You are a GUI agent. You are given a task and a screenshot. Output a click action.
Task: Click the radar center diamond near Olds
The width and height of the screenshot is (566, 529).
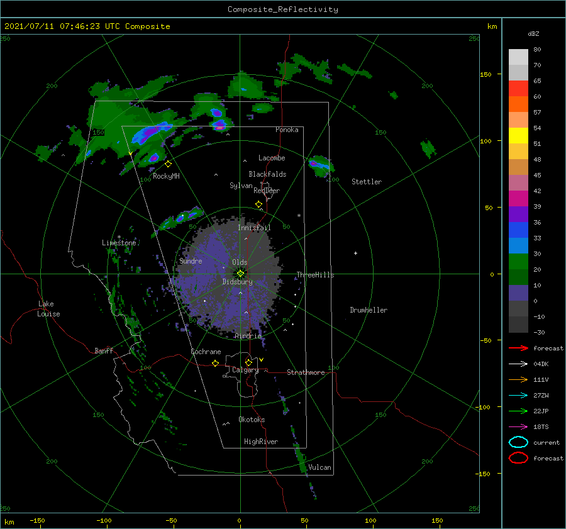coord(240,274)
